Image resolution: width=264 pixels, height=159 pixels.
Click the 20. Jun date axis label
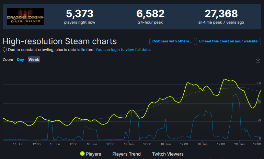239,144
